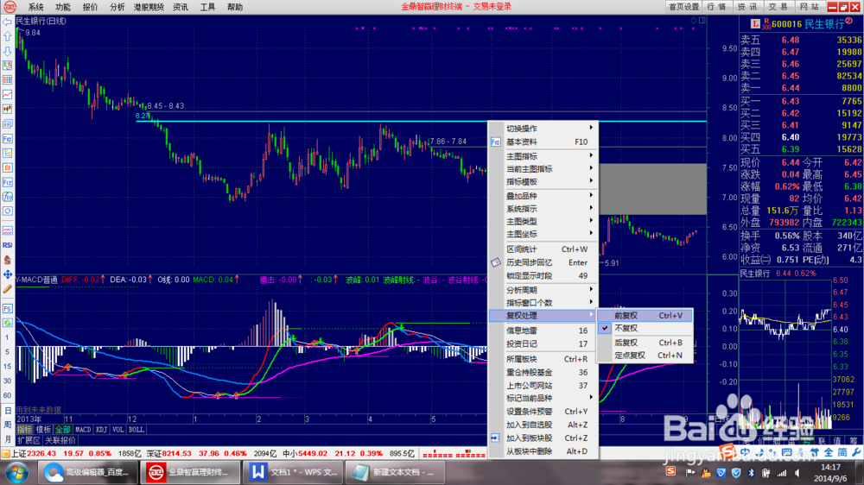Open the 工具 menu
Image resolution: width=864 pixels, height=485 pixels.
pos(207,7)
